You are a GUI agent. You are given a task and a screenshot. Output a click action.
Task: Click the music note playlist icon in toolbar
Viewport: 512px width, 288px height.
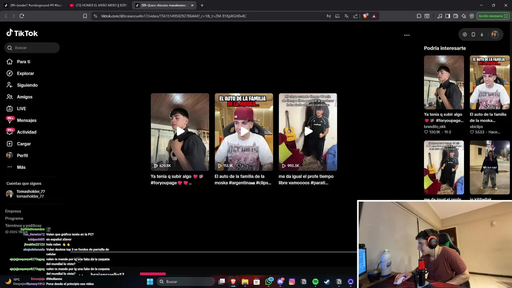[x=440, y=16]
